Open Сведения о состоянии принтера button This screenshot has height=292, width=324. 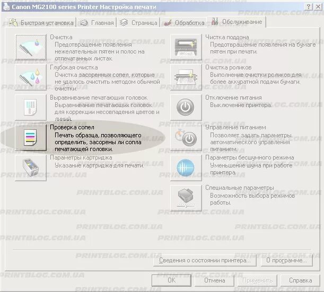coord(205,260)
